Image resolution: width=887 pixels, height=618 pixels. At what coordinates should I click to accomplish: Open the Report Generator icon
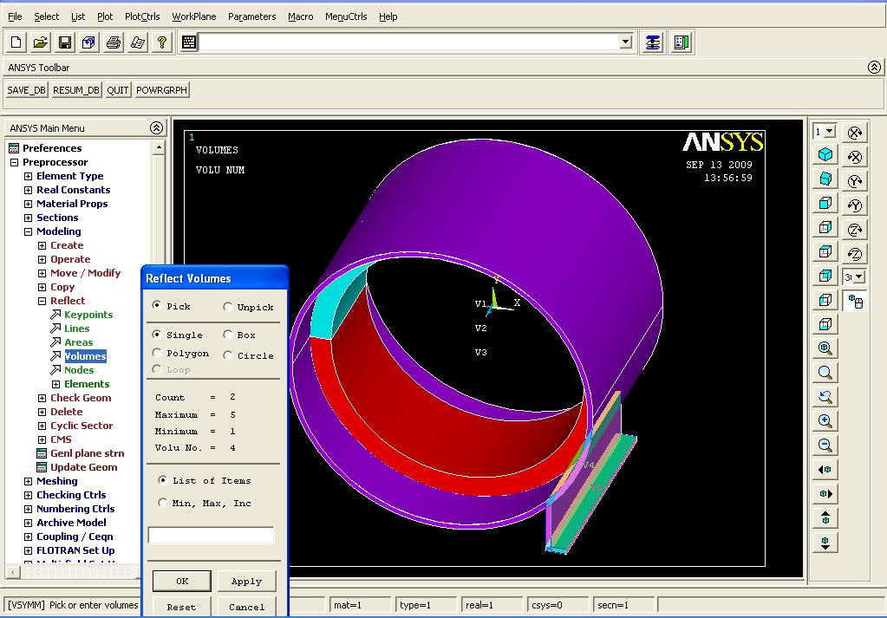point(138,42)
